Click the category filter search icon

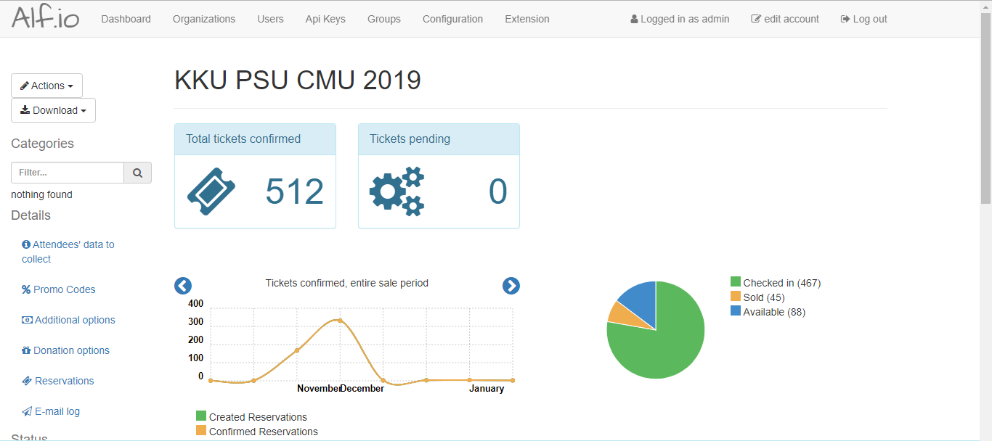pos(137,173)
